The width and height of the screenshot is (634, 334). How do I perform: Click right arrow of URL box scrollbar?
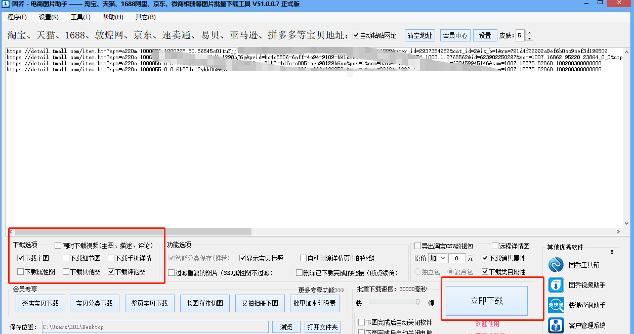point(618,231)
